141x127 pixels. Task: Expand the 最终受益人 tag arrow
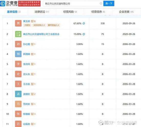[58, 25]
